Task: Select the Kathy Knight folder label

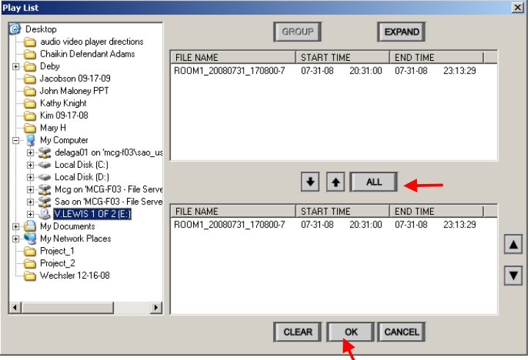Action: [x=63, y=103]
